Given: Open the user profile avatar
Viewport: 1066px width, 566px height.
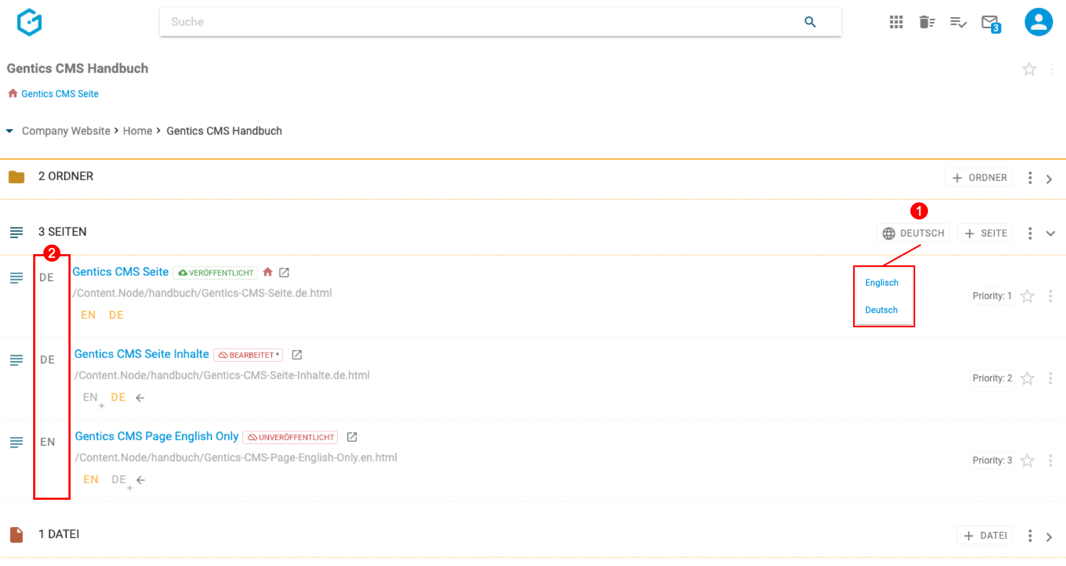Looking at the screenshot, I should point(1038,22).
